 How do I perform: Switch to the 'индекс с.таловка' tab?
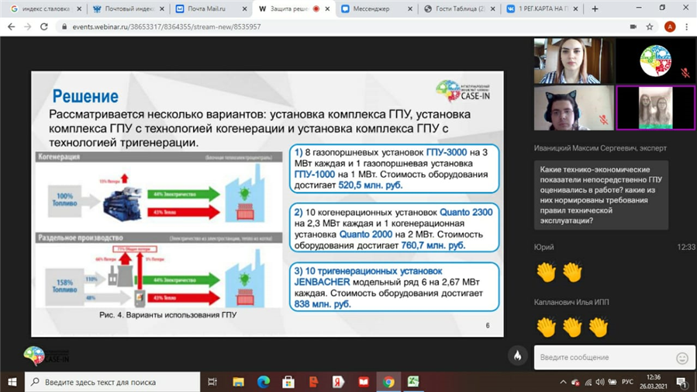pyautogui.click(x=46, y=9)
